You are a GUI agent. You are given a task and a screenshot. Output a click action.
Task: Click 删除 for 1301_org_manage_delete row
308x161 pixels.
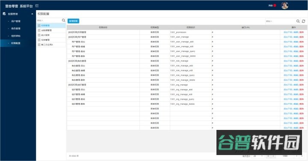(302, 104)
